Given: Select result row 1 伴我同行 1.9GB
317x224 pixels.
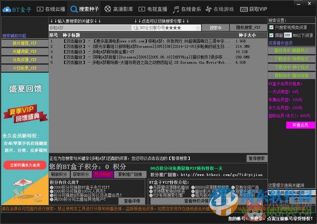Looking at the screenshot, I should [x=158, y=41].
